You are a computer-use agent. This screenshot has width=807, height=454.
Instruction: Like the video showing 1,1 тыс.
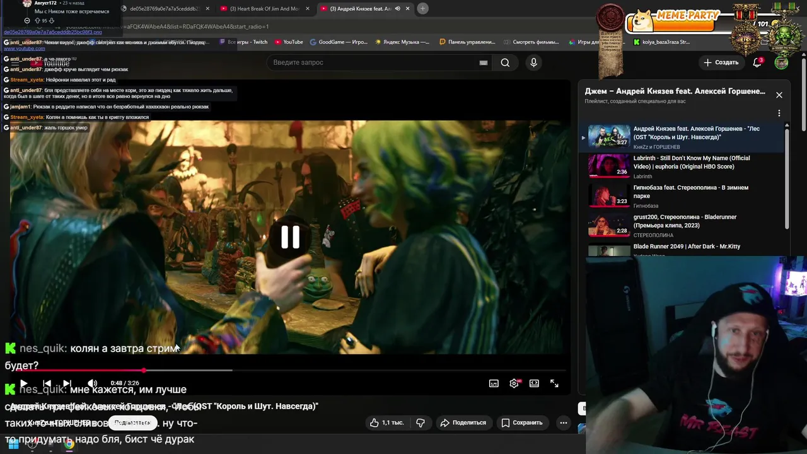click(386, 422)
